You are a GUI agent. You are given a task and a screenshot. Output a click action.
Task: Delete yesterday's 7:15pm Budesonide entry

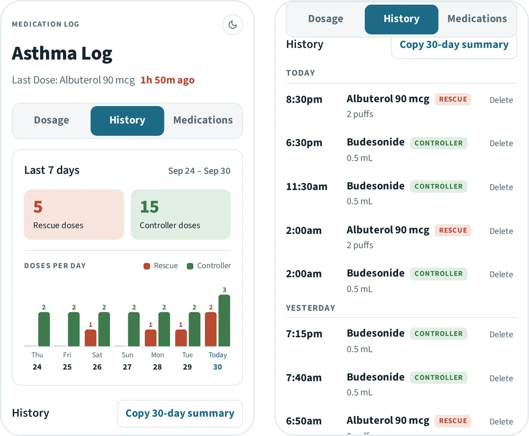(x=501, y=334)
